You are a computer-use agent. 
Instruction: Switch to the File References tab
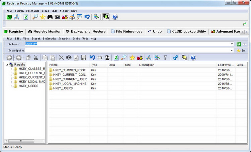(x=127, y=31)
